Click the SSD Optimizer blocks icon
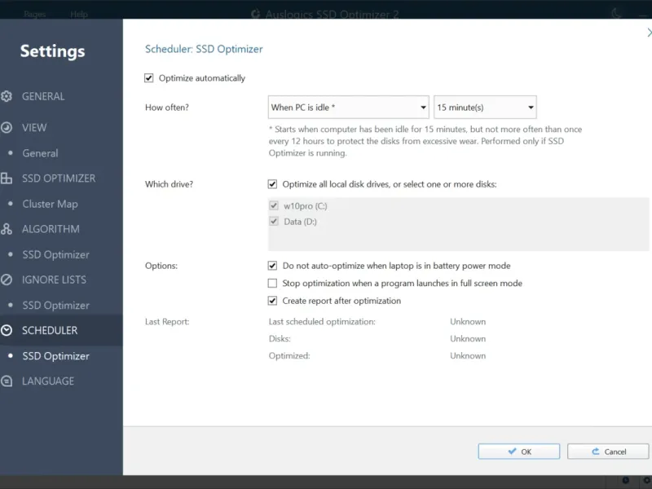Image resolution: width=652 pixels, height=489 pixels. coord(7,178)
